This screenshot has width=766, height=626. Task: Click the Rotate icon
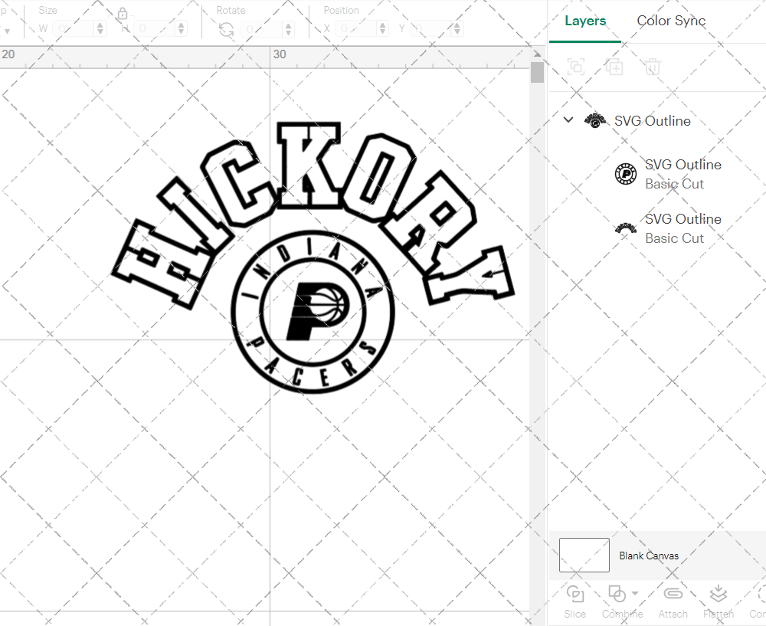(226, 30)
